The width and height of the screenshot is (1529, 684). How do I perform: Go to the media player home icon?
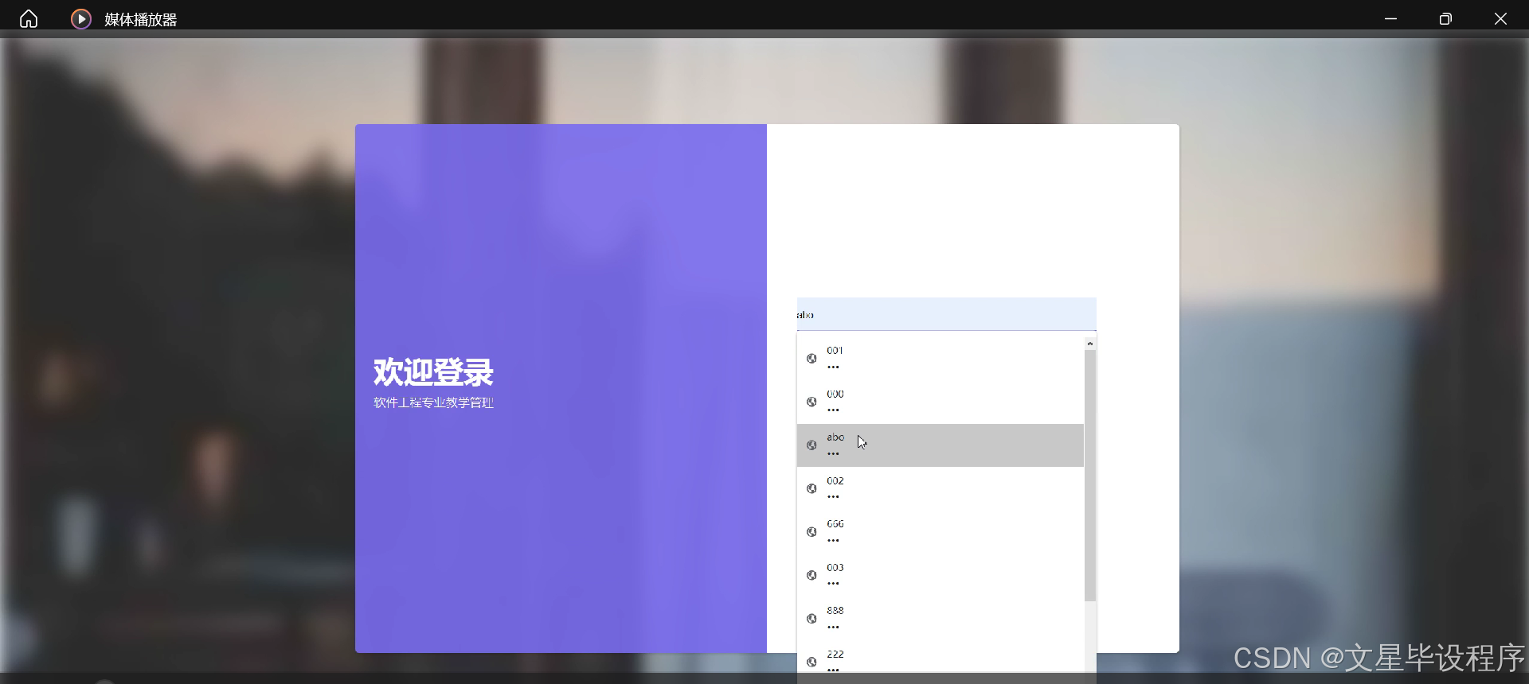coord(29,18)
